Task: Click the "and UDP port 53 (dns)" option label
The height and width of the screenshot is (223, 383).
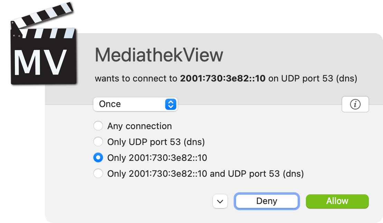Action: pyautogui.click(x=256, y=173)
